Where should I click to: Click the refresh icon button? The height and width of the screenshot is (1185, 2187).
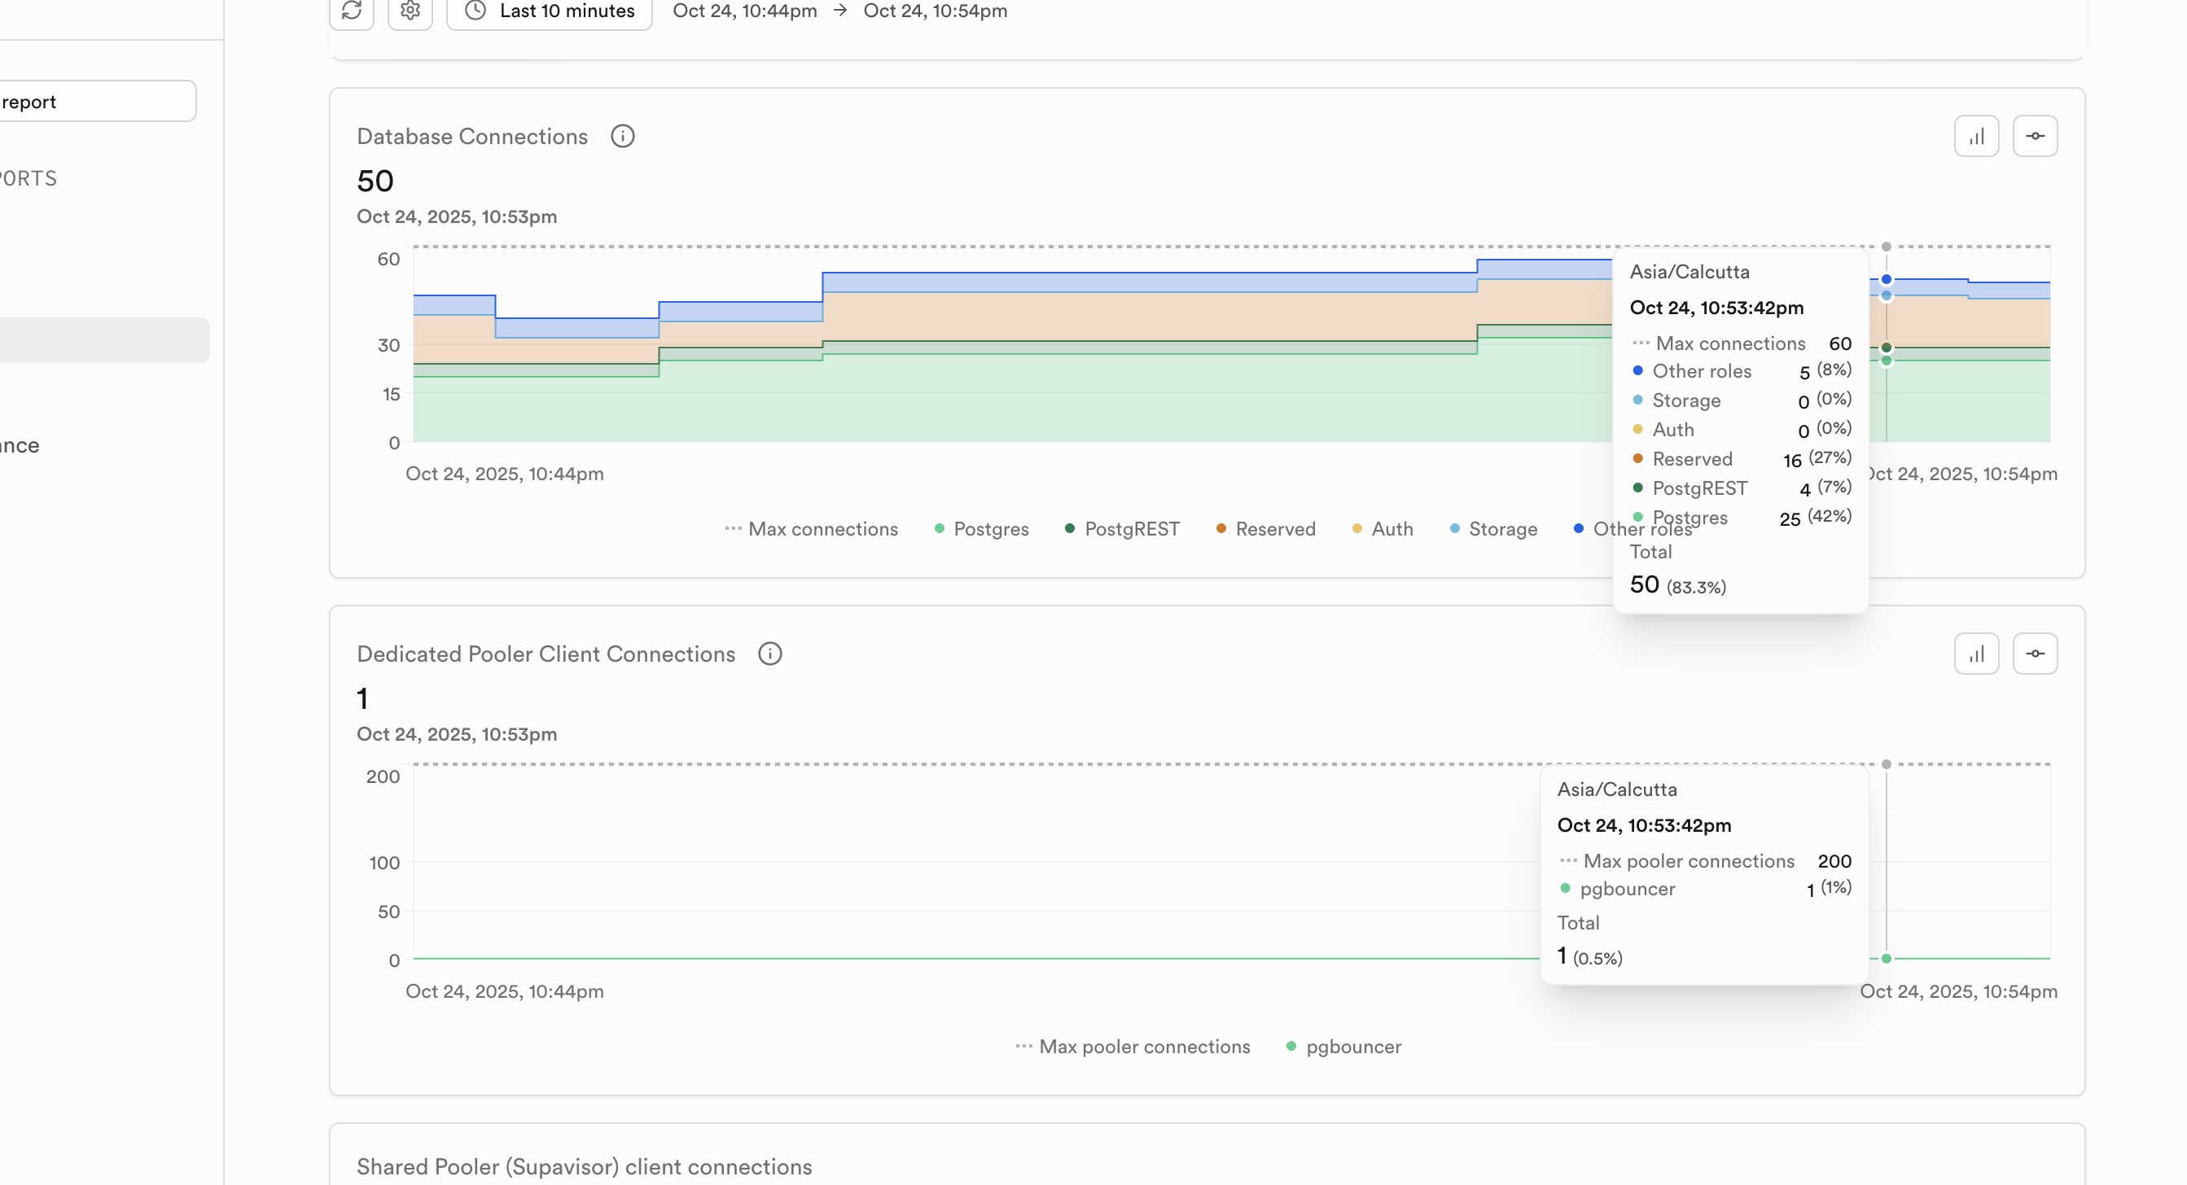(x=352, y=11)
